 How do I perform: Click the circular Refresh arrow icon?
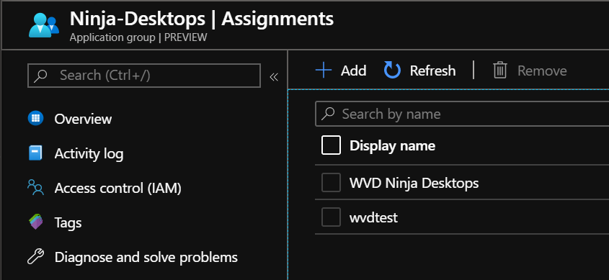(392, 71)
